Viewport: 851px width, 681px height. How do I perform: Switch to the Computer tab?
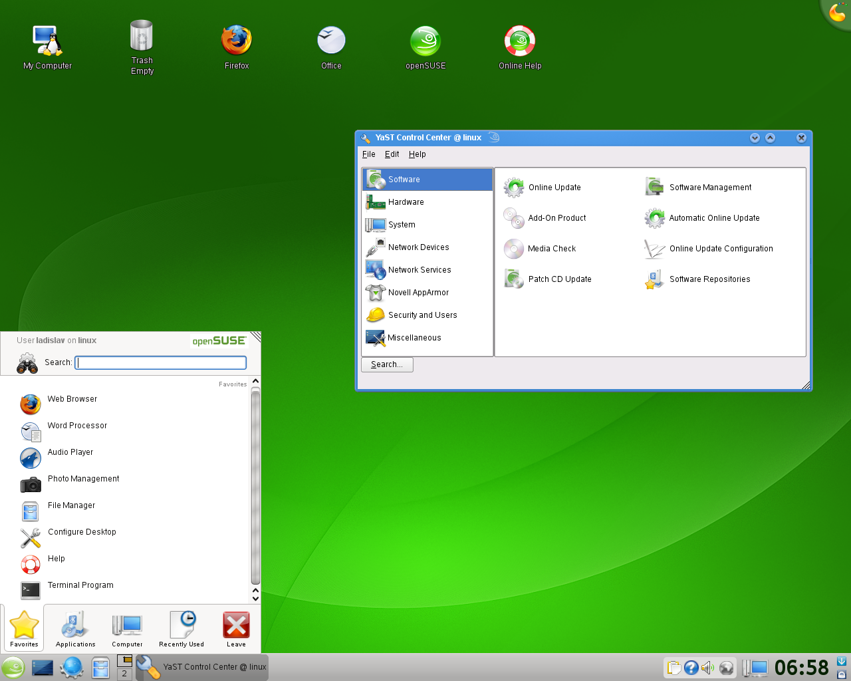pyautogui.click(x=127, y=628)
